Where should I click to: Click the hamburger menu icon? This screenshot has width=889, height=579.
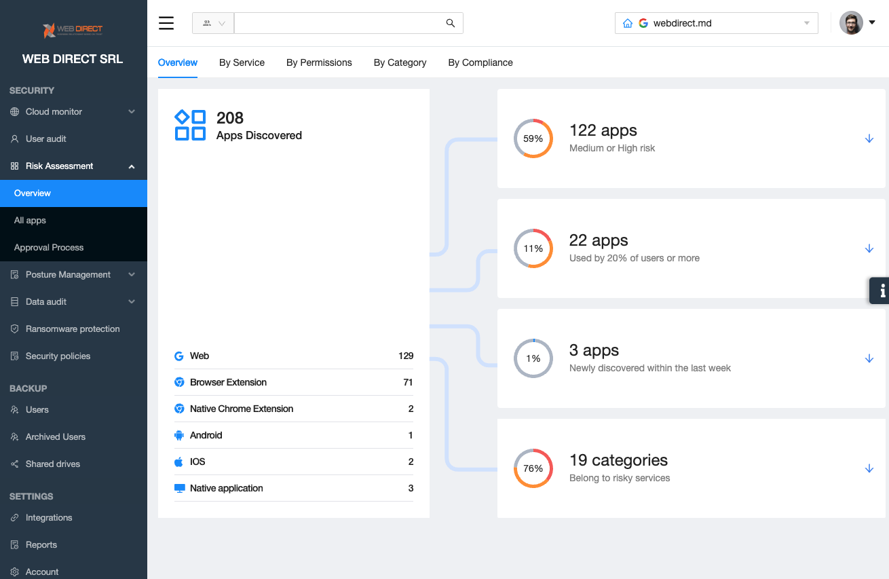pyautogui.click(x=166, y=22)
